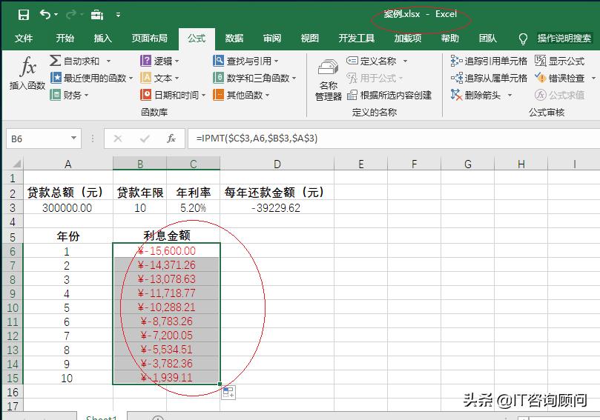
Task: Click cell showing -39229.62
Action: tap(277, 208)
